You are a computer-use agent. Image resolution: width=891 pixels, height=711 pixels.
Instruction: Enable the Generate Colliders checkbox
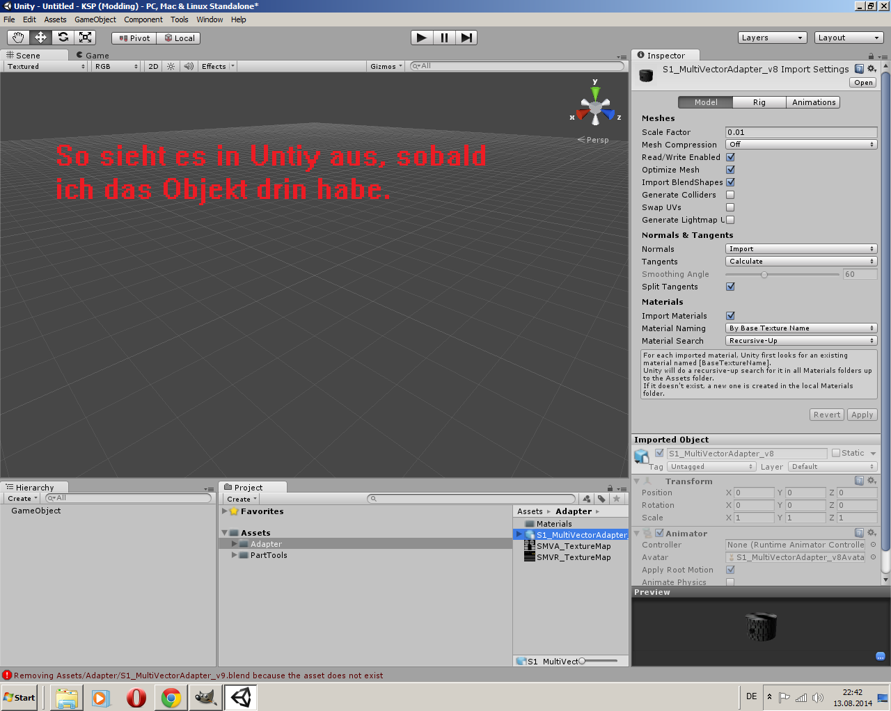point(730,195)
